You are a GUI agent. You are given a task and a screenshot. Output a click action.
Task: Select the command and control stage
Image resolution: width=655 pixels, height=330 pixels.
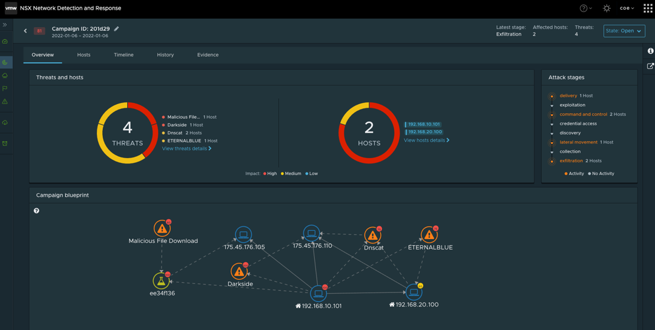[583, 114]
